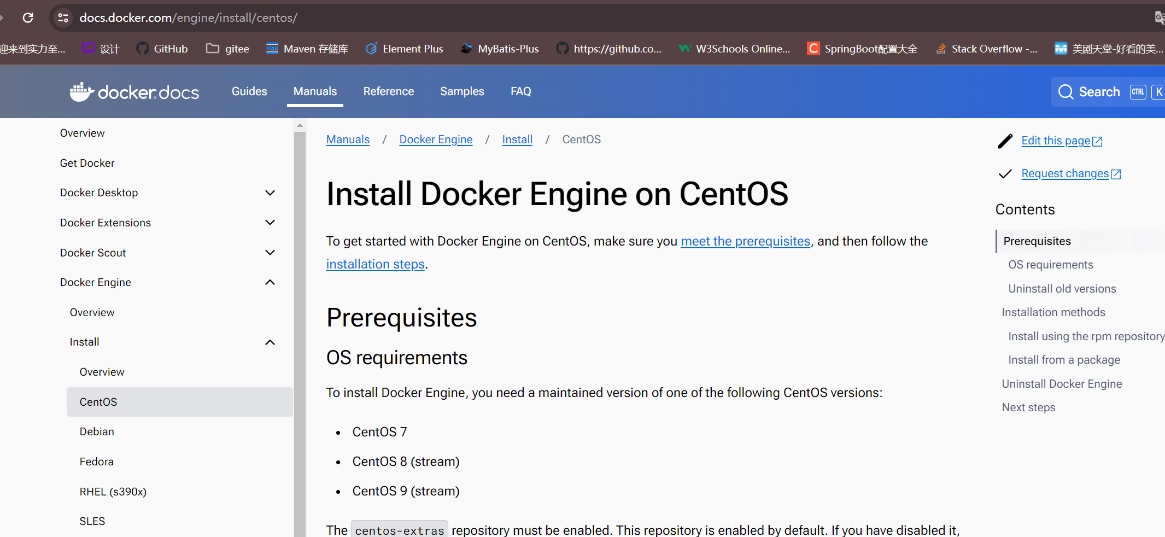Select SLES in the sidebar

(92, 521)
